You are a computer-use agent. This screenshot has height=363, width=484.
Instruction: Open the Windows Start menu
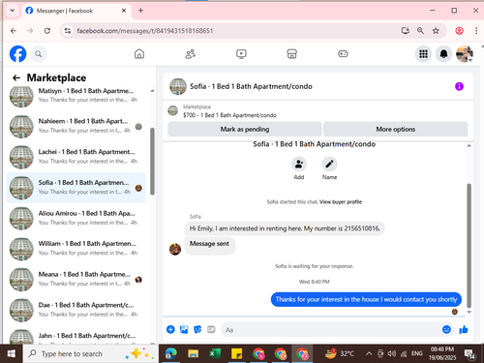click(12, 354)
